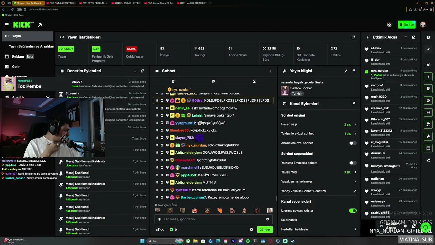
Task: Click r4avex in the activity feed
Action: coord(376,48)
